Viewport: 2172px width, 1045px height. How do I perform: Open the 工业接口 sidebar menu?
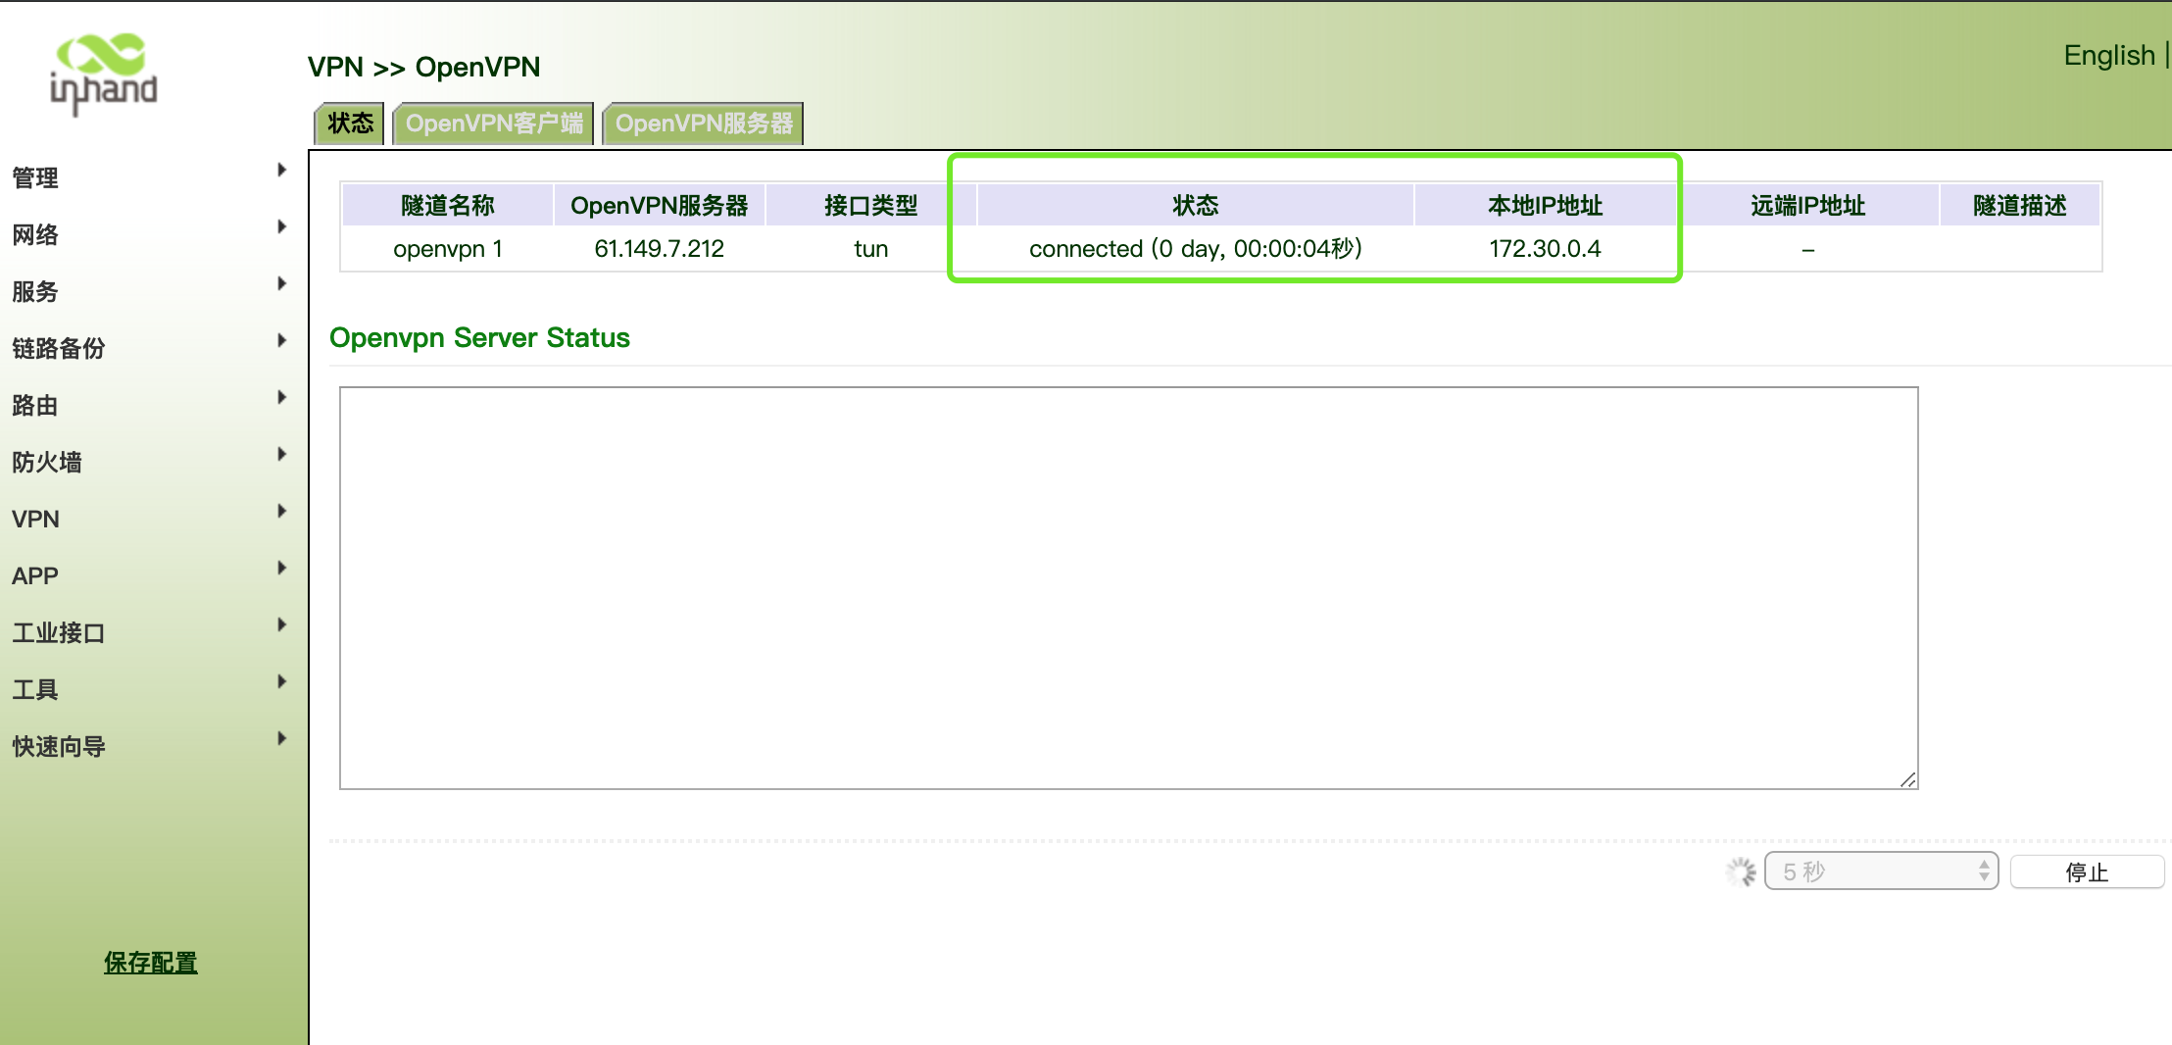pos(58,633)
